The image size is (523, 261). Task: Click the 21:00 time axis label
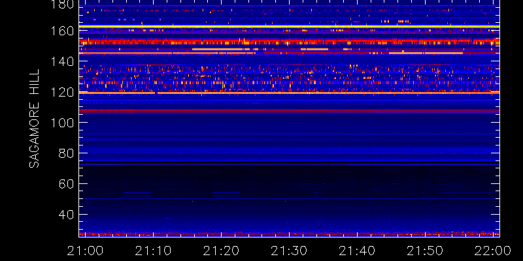[x=85, y=251]
